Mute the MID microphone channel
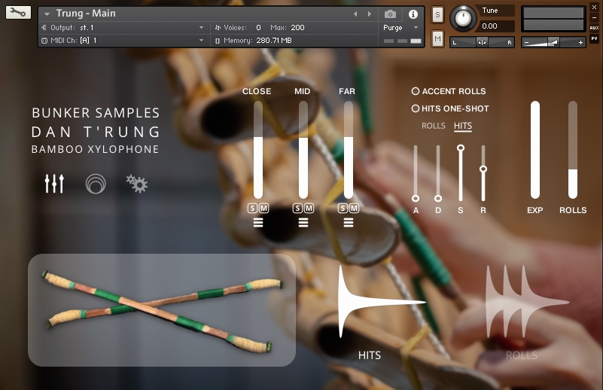 pos(309,208)
